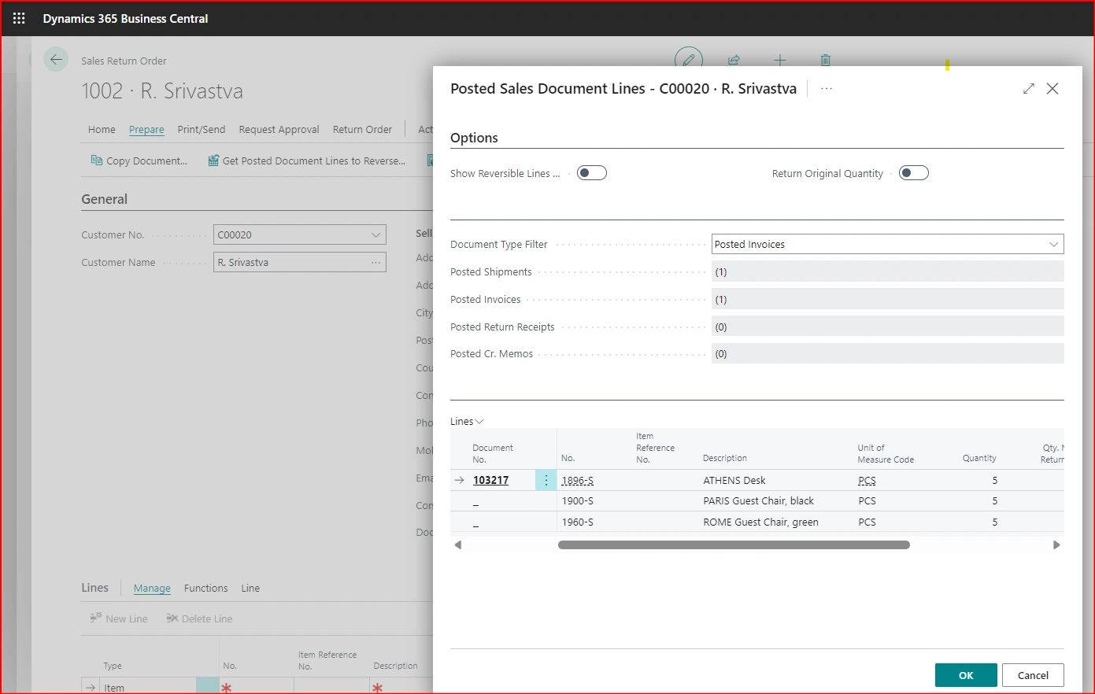Viewport: 1095px width, 694px height.
Task: Go back using the back arrow icon
Action: tap(55, 59)
